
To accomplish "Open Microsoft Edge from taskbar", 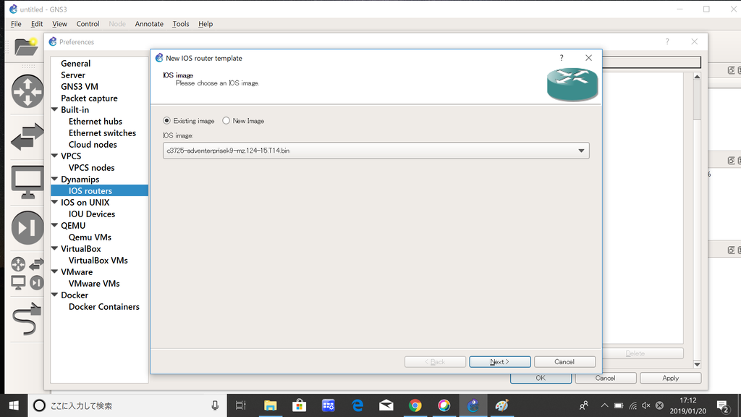I will [x=357, y=405].
